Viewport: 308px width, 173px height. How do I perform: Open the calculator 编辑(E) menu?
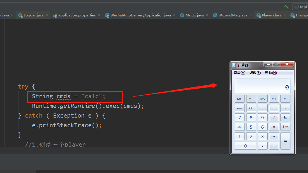(255, 73)
